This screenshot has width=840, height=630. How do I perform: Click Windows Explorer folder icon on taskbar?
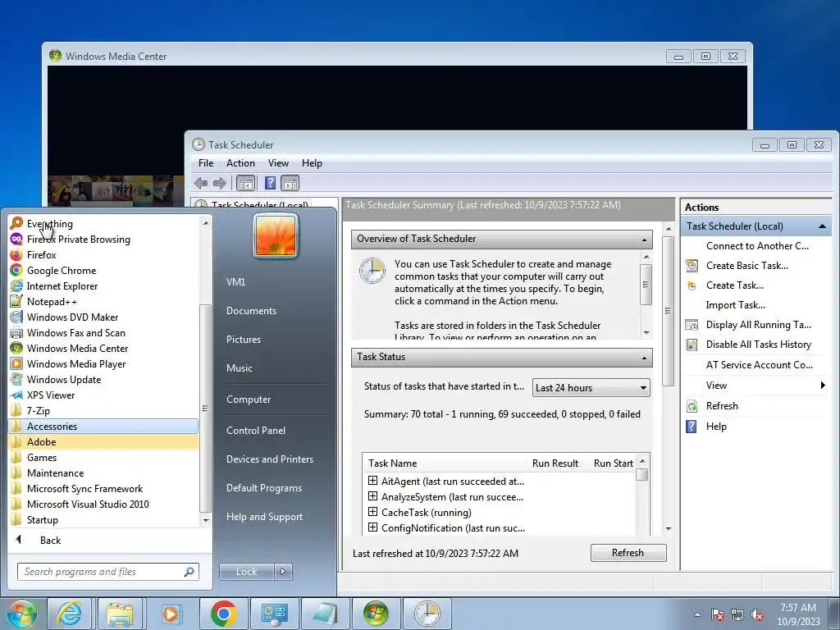coord(120,614)
